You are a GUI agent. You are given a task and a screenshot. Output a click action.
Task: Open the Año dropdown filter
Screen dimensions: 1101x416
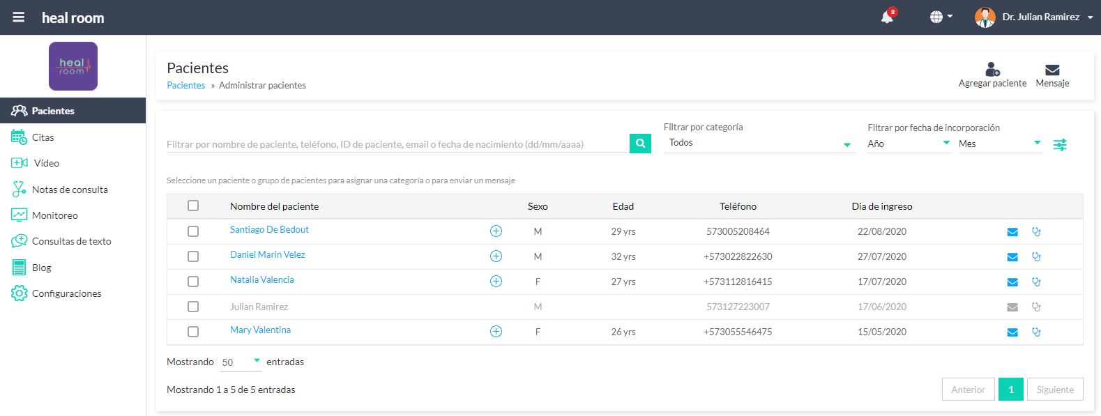pyautogui.click(x=909, y=144)
